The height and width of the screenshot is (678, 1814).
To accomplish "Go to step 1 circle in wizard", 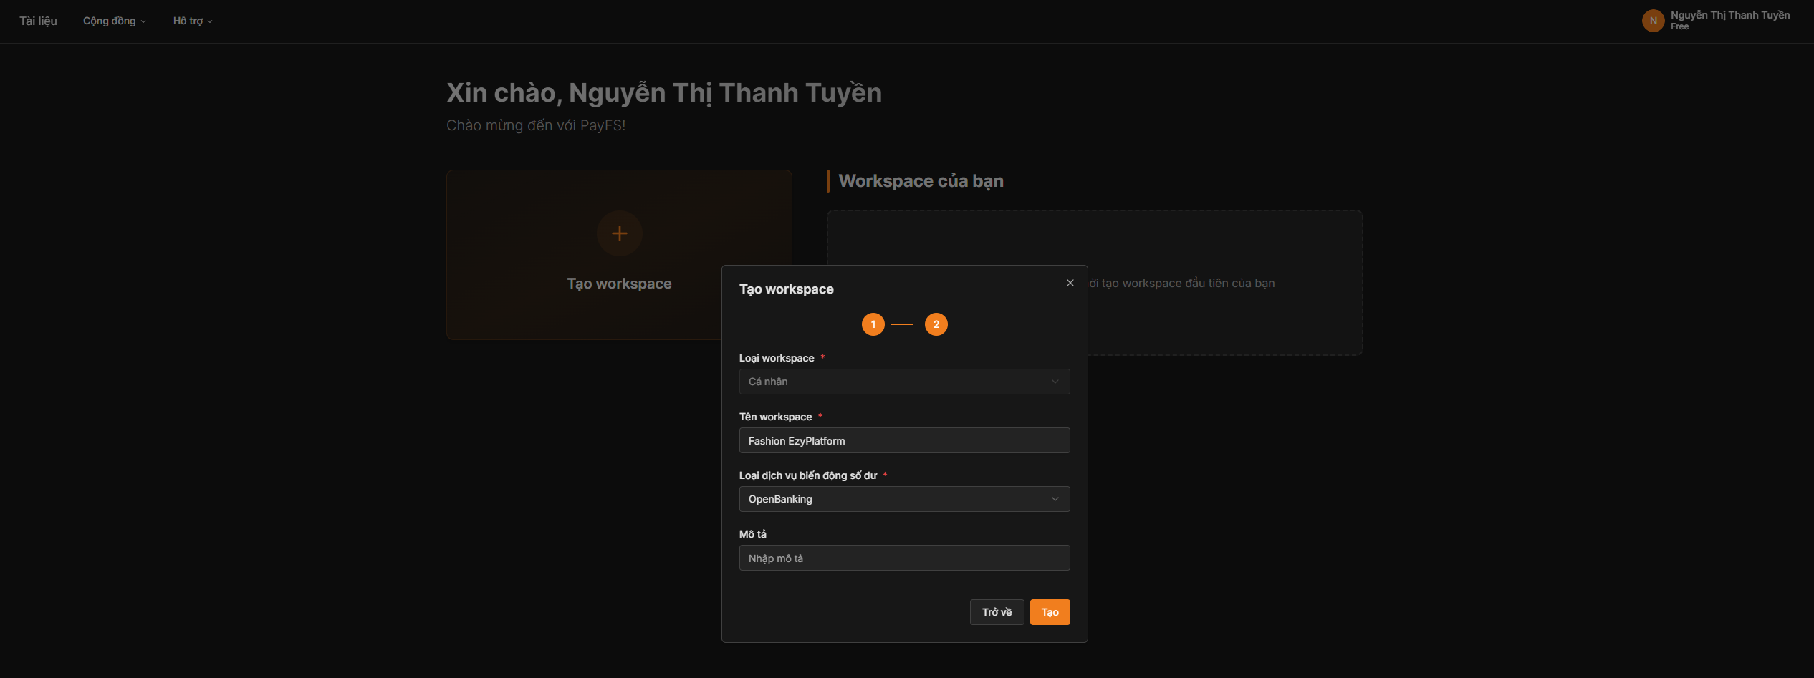I will [873, 324].
